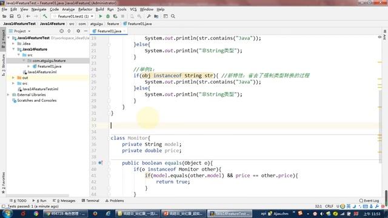Start debugging with the bug icon
This screenshot has width=388, height=218.
(x=108, y=16)
